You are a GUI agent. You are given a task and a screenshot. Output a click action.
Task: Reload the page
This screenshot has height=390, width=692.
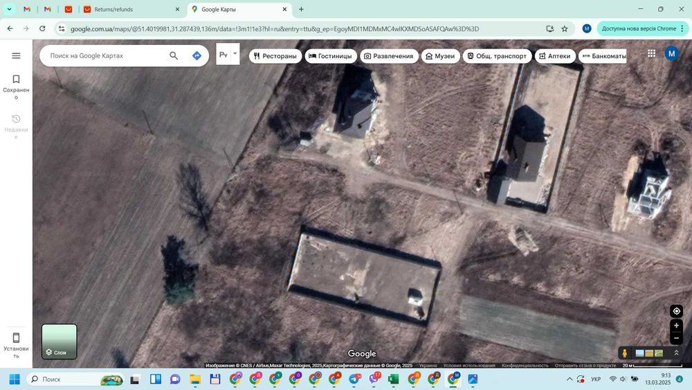pyautogui.click(x=42, y=28)
